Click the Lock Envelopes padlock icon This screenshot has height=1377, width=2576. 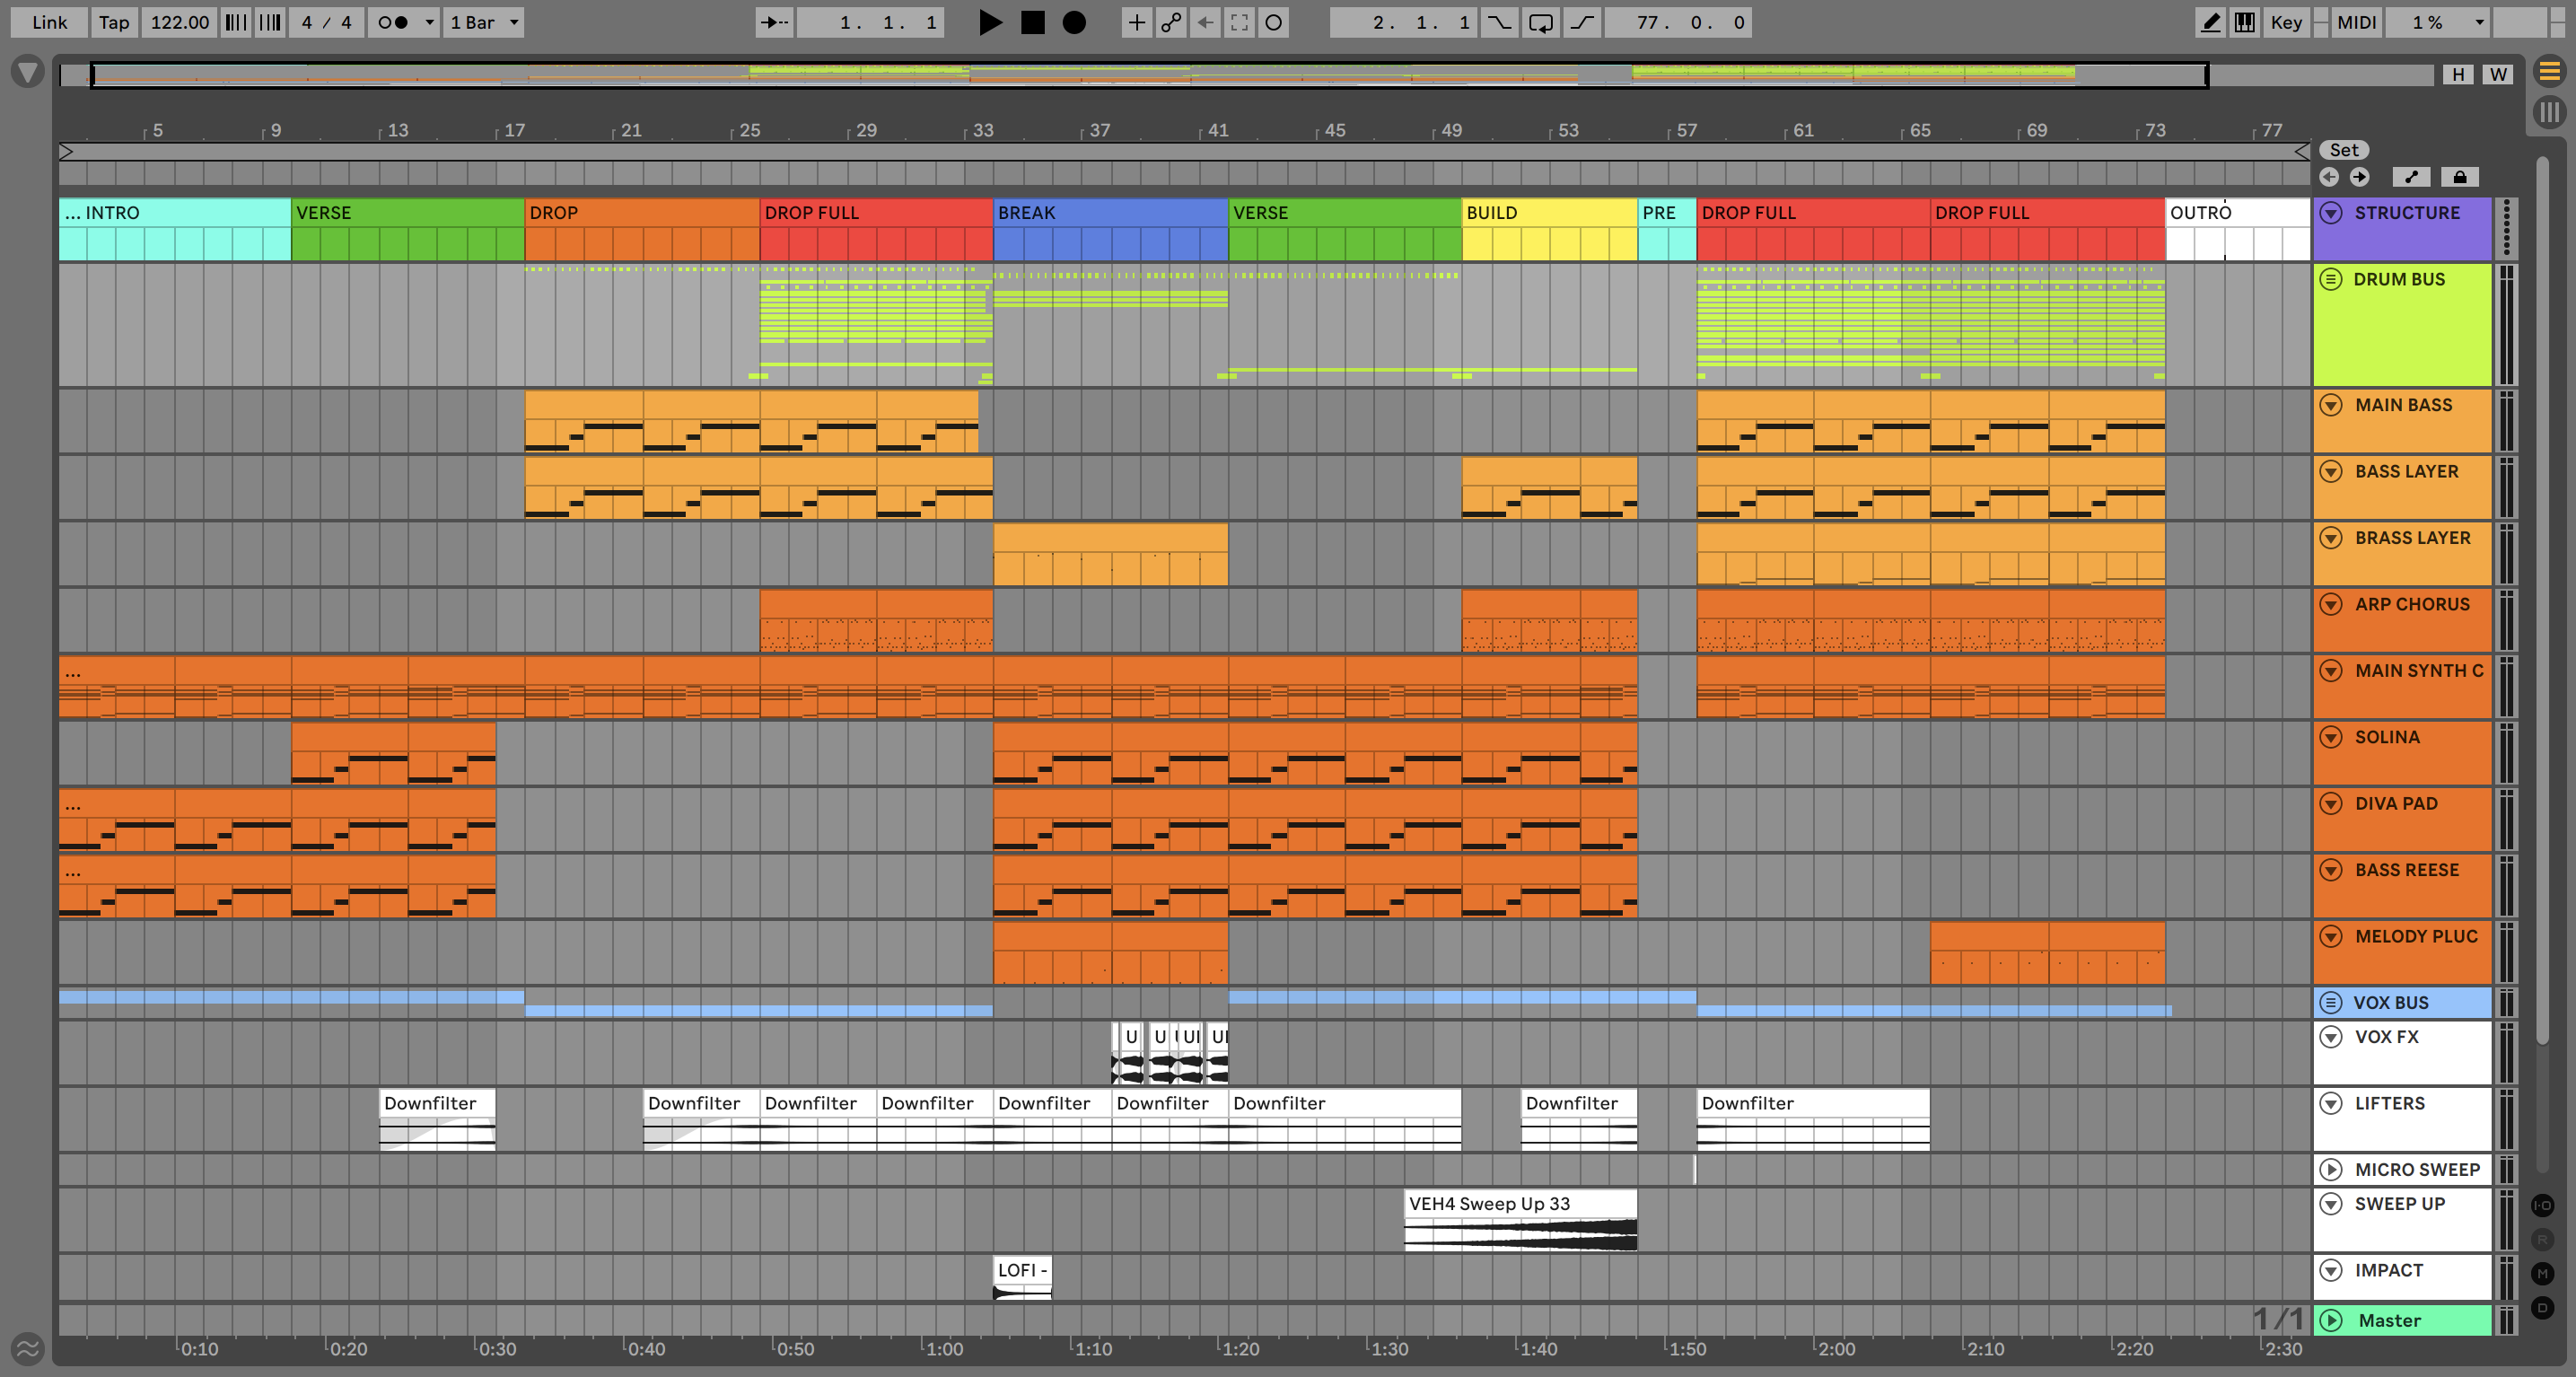pyautogui.click(x=2460, y=177)
